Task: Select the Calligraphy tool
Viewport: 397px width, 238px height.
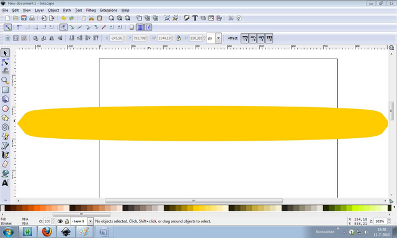Action: click(5, 155)
